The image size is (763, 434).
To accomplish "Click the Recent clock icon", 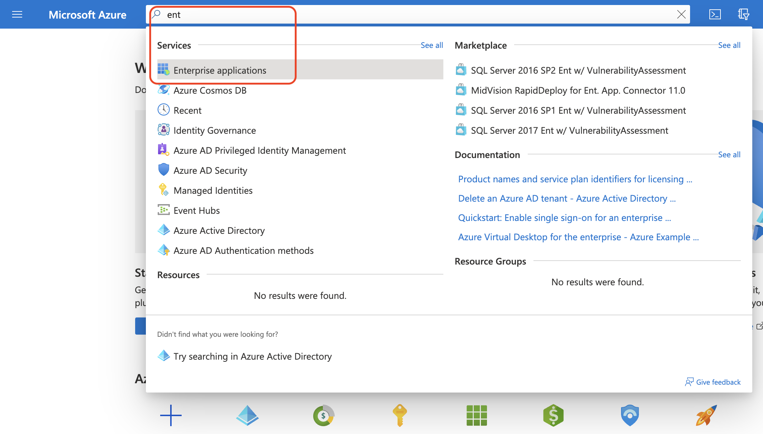I will pos(163,109).
